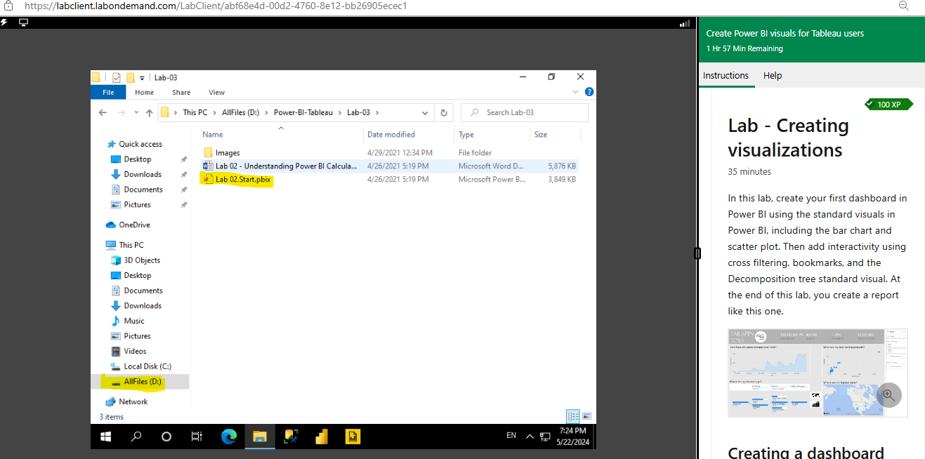Screen dimensions: 925x459
Task: Open the View ribbon tab
Action: pos(216,92)
